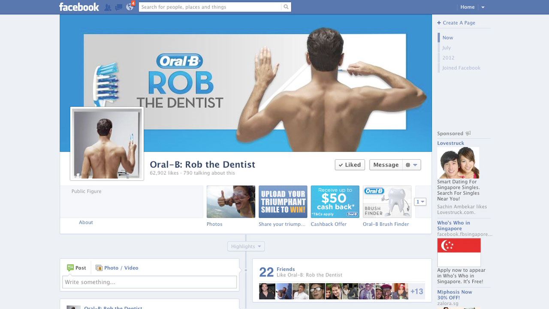The width and height of the screenshot is (549, 309).
Task: Click the Sponsored megaphone icon
Action: (x=468, y=133)
